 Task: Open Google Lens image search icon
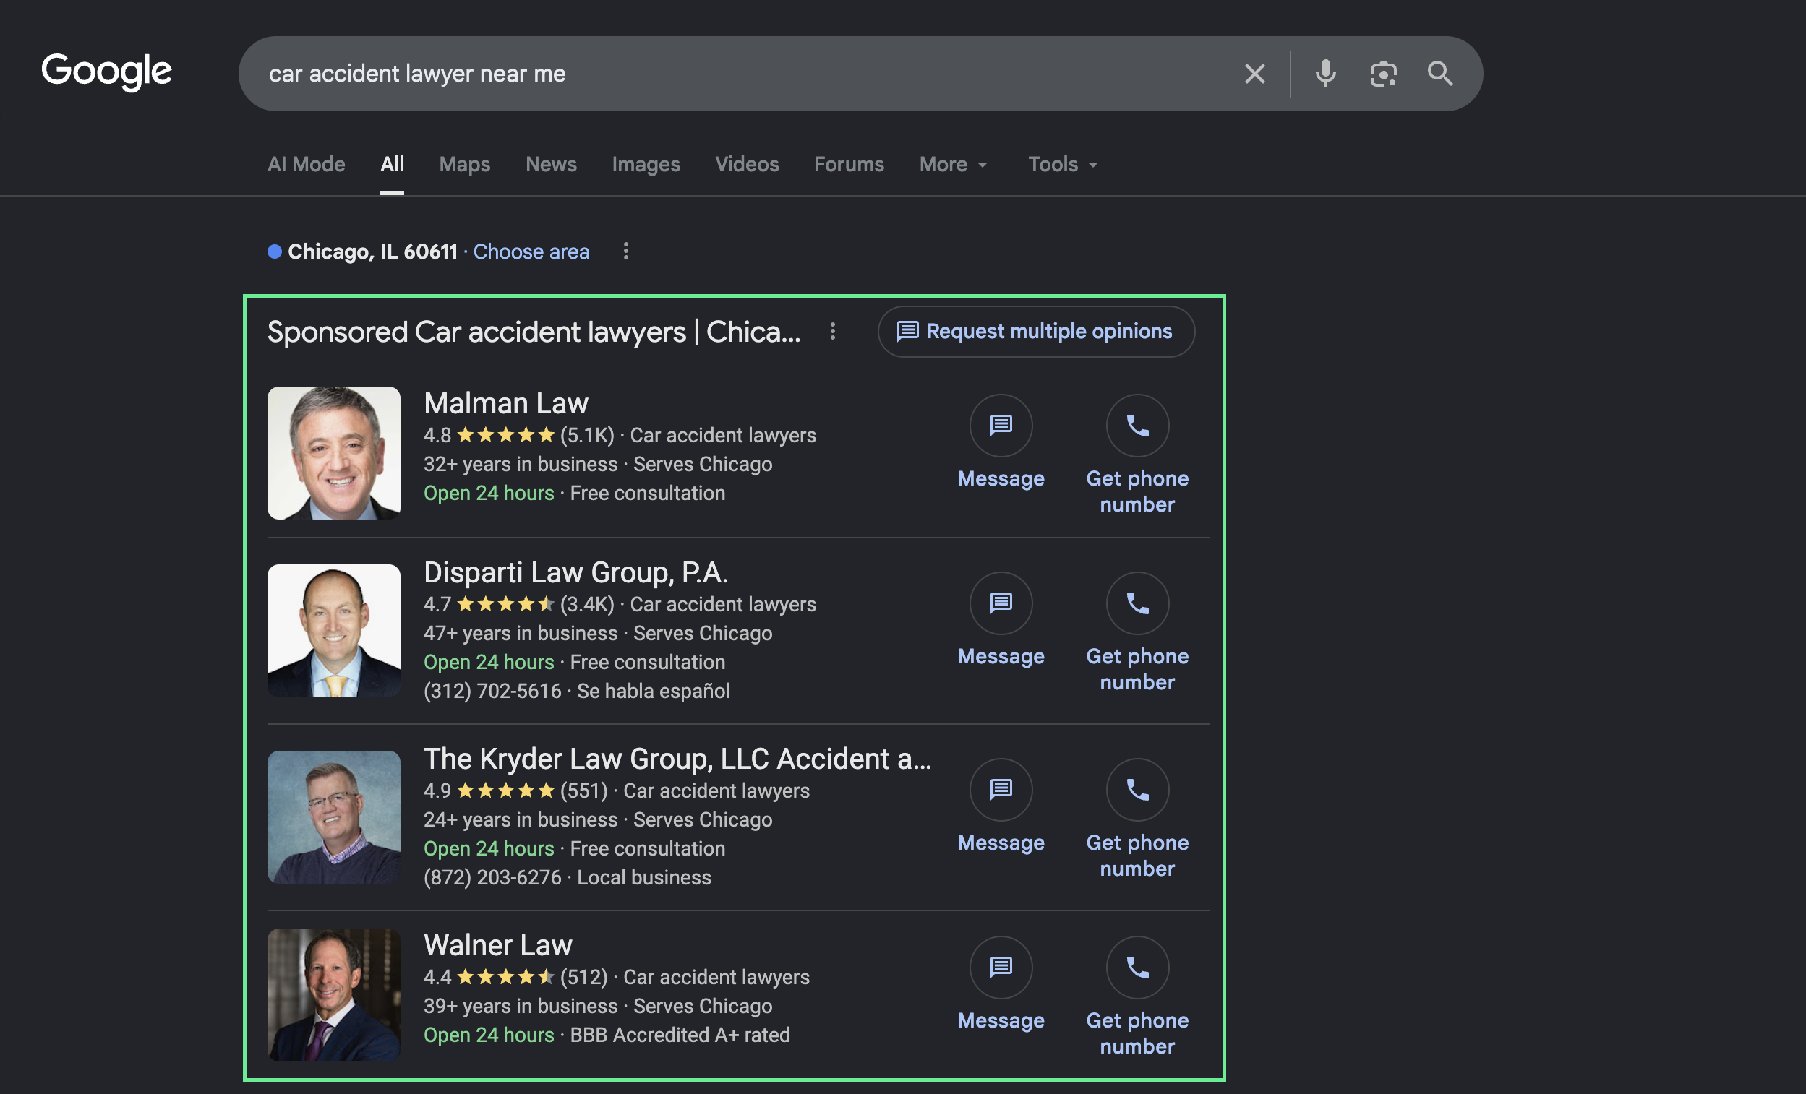(x=1383, y=73)
